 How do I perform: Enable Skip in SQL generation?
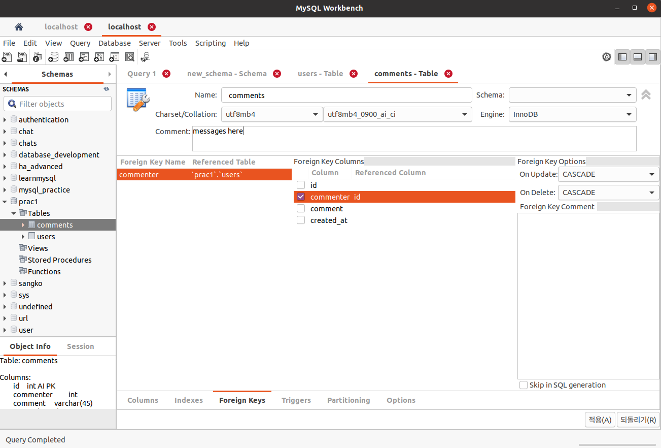point(523,385)
